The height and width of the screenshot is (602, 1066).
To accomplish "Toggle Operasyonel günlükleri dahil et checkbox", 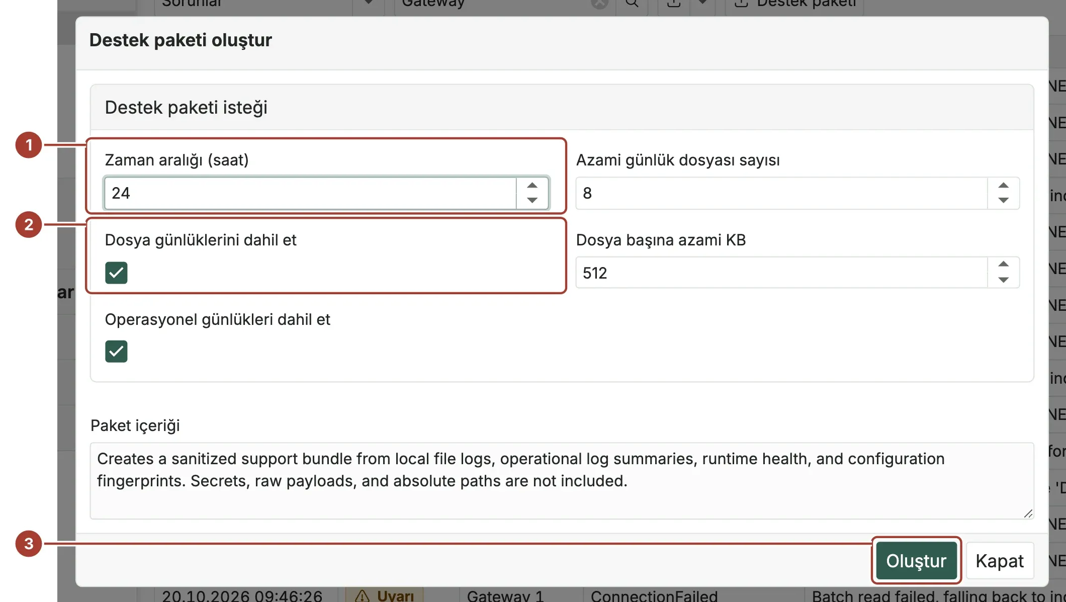I will coord(116,351).
